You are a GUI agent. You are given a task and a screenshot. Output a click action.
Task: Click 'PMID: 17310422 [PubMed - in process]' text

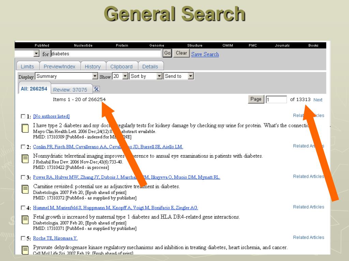(x=71, y=168)
